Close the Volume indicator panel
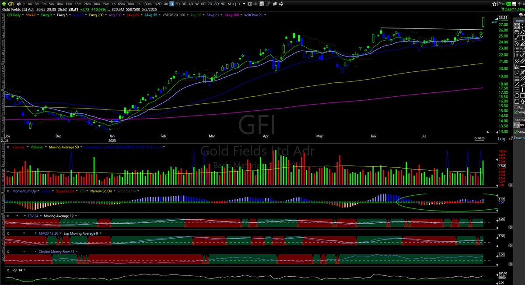 [x=8, y=147]
